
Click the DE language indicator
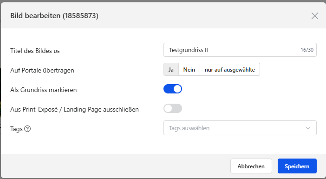tap(57, 52)
